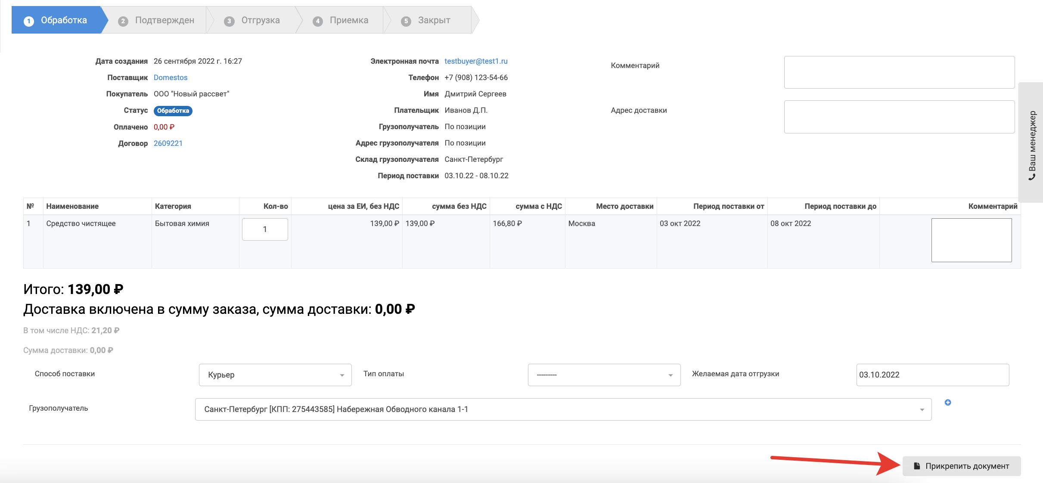
Task: Click the Кол-во quantity input field
Action: 265,229
